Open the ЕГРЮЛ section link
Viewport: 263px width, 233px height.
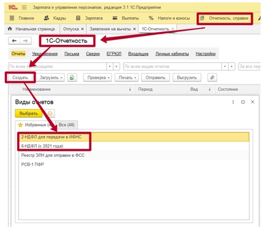114,54
